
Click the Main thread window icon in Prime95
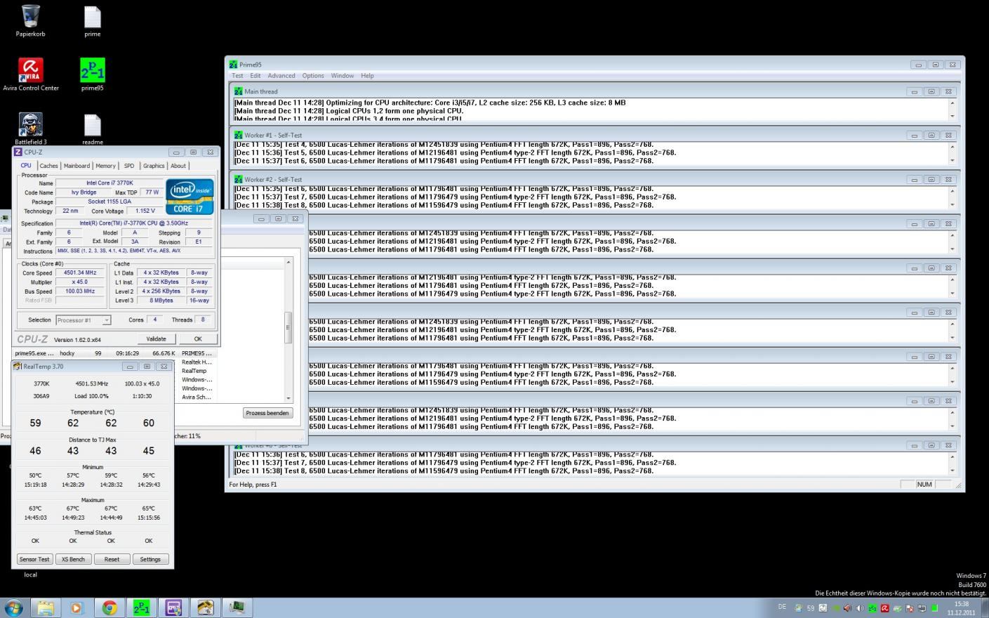tap(238, 91)
